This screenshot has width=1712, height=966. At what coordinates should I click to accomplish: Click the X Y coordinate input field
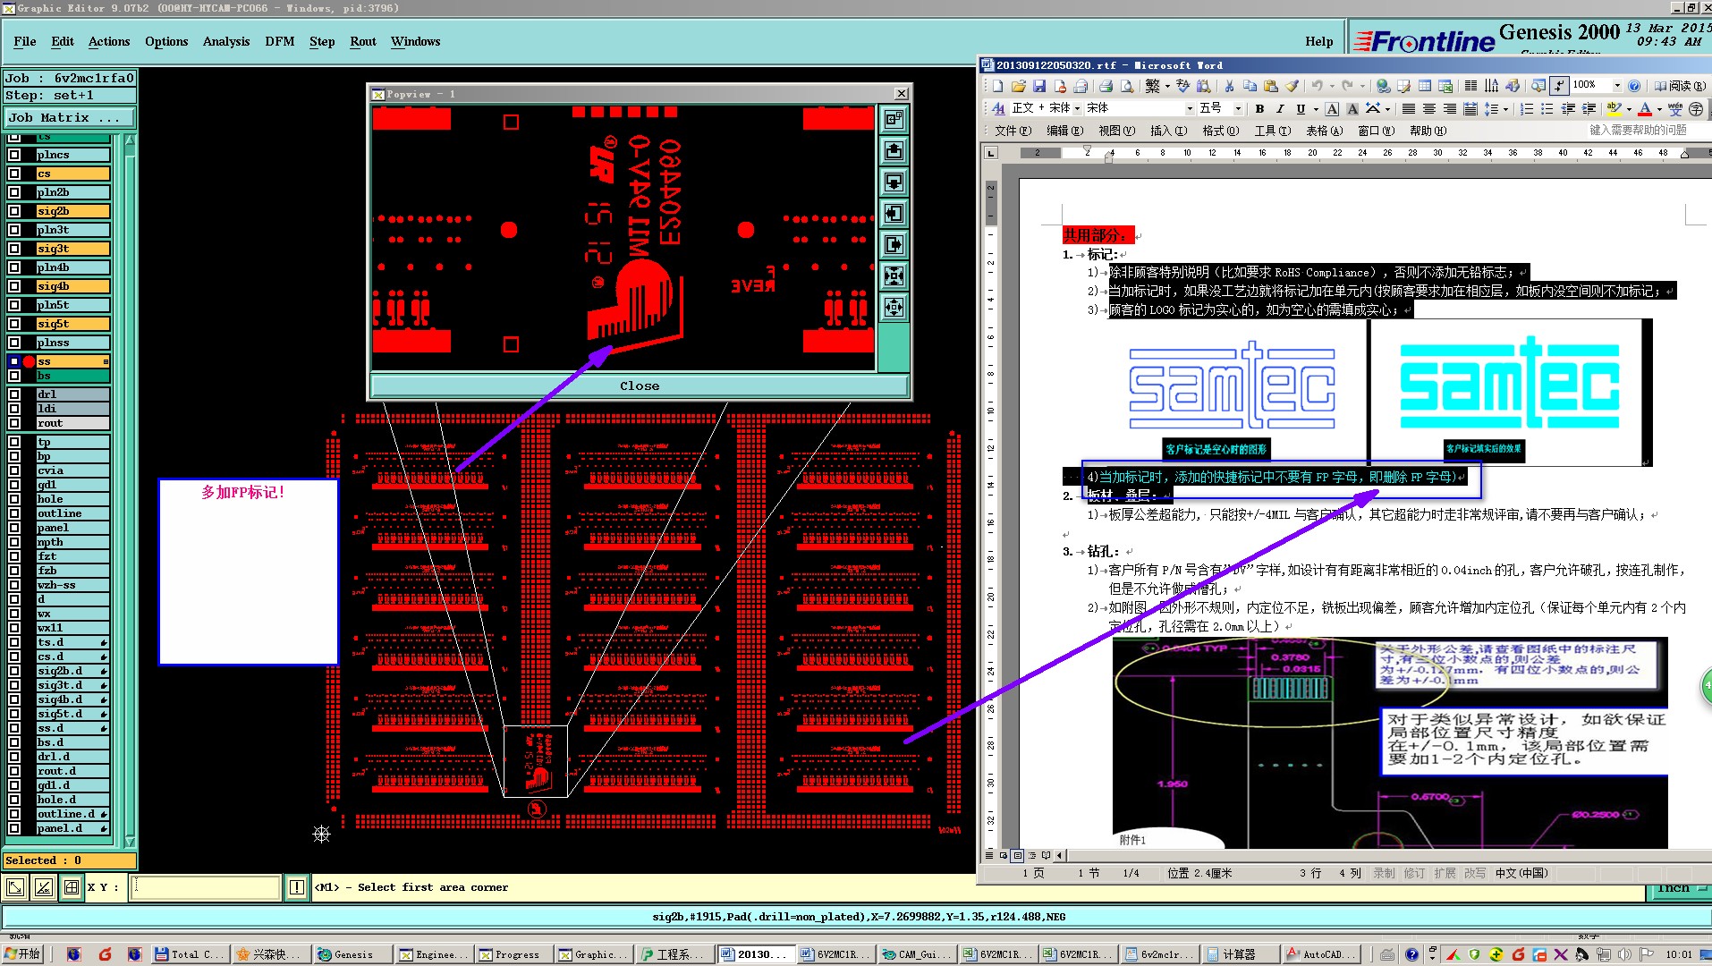coord(207,887)
